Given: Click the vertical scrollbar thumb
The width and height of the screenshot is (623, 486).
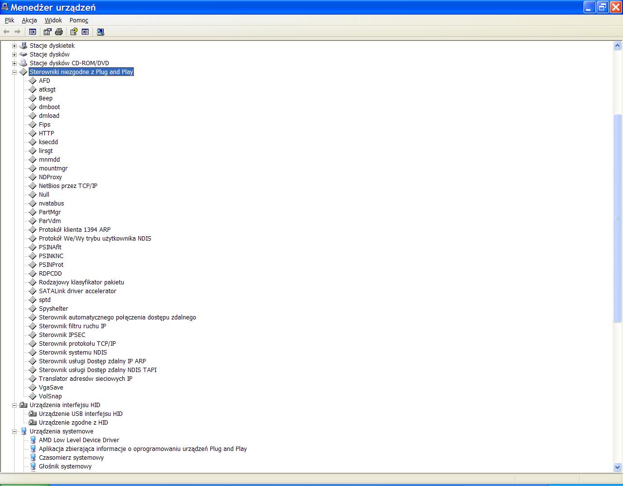Looking at the screenshot, I should (618, 218).
